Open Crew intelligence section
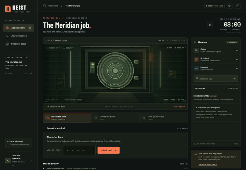This screenshot has width=246, height=170. [19, 36]
